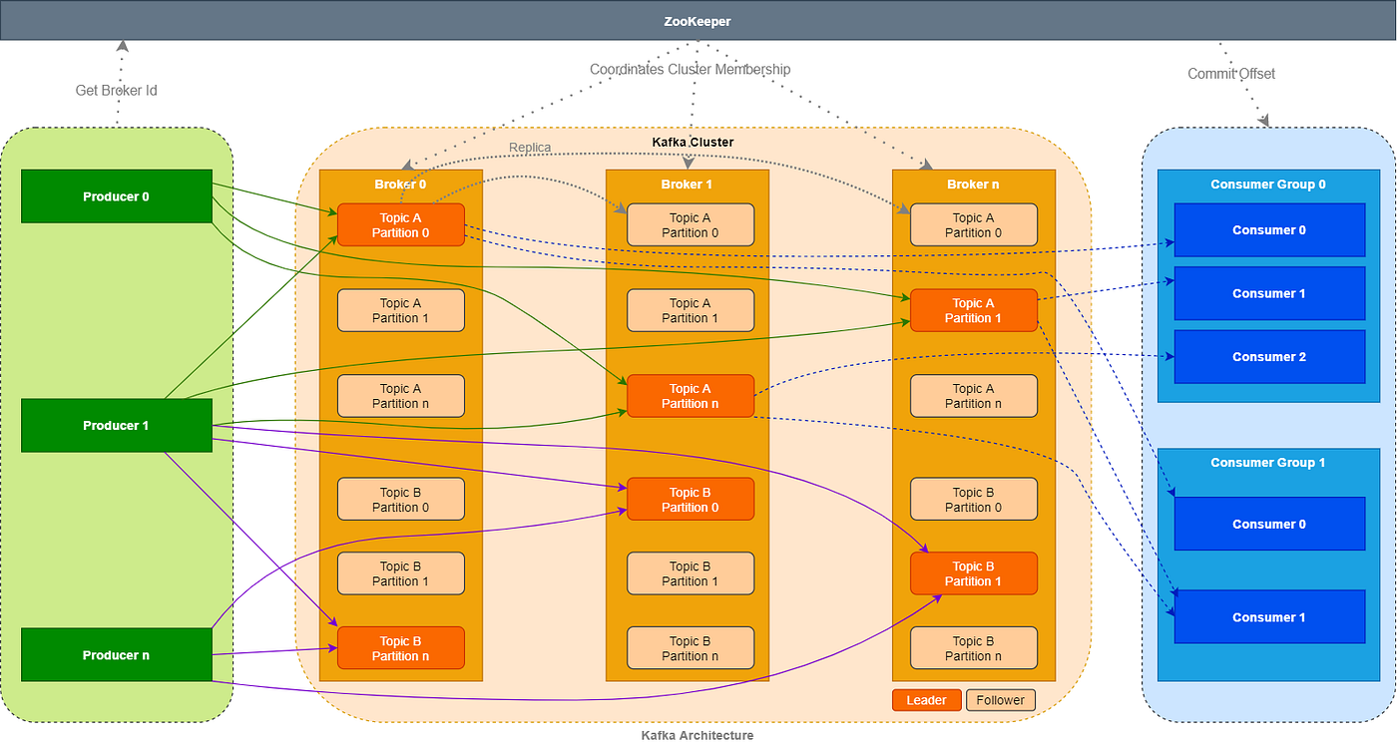Click Topic A Partition n leader in Broker 1
The height and width of the screenshot is (747, 1397).
tap(690, 396)
